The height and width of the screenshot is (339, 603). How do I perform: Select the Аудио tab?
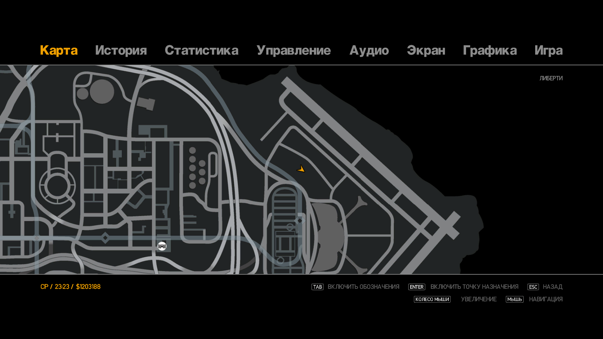click(x=369, y=51)
